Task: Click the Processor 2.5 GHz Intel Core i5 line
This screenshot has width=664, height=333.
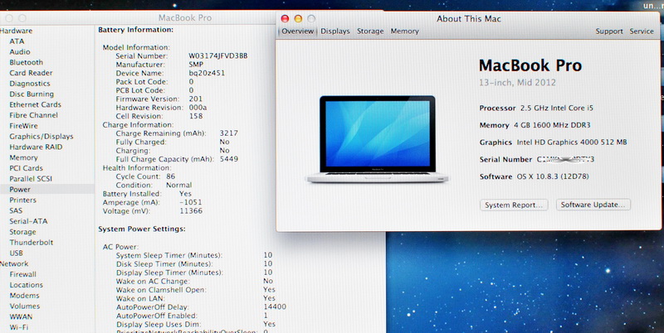Action: click(x=536, y=109)
